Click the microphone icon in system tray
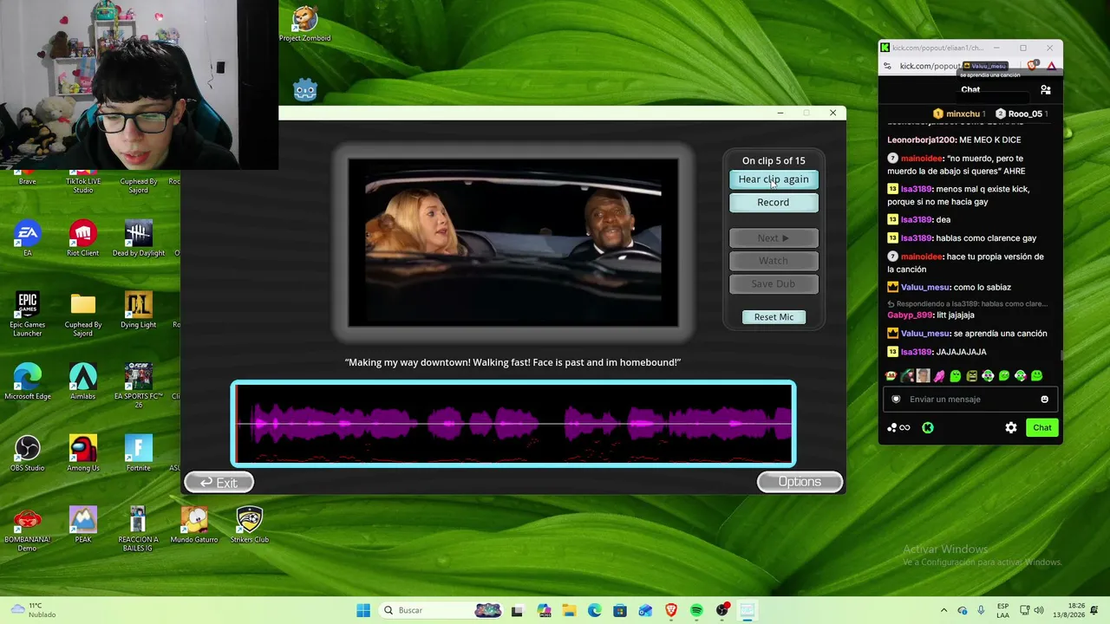This screenshot has height=624, width=1110. coord(981,610)
